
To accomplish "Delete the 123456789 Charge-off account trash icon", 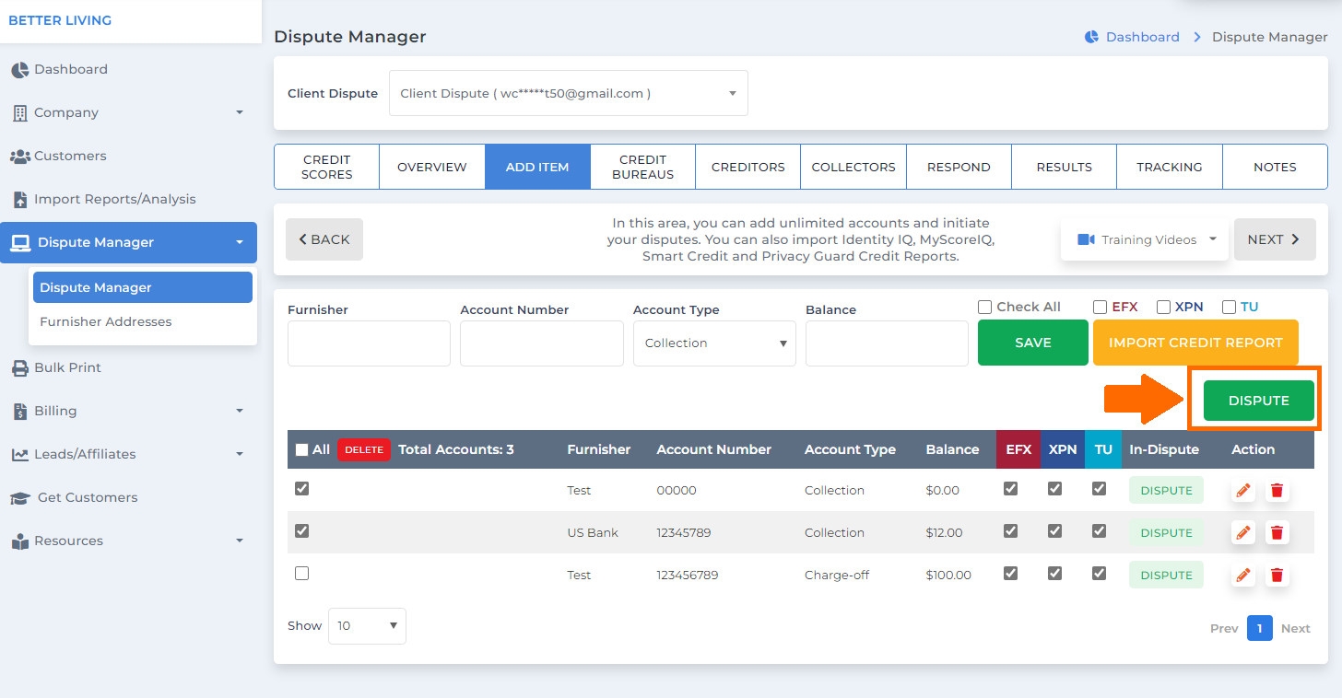I will (1277, 575).
